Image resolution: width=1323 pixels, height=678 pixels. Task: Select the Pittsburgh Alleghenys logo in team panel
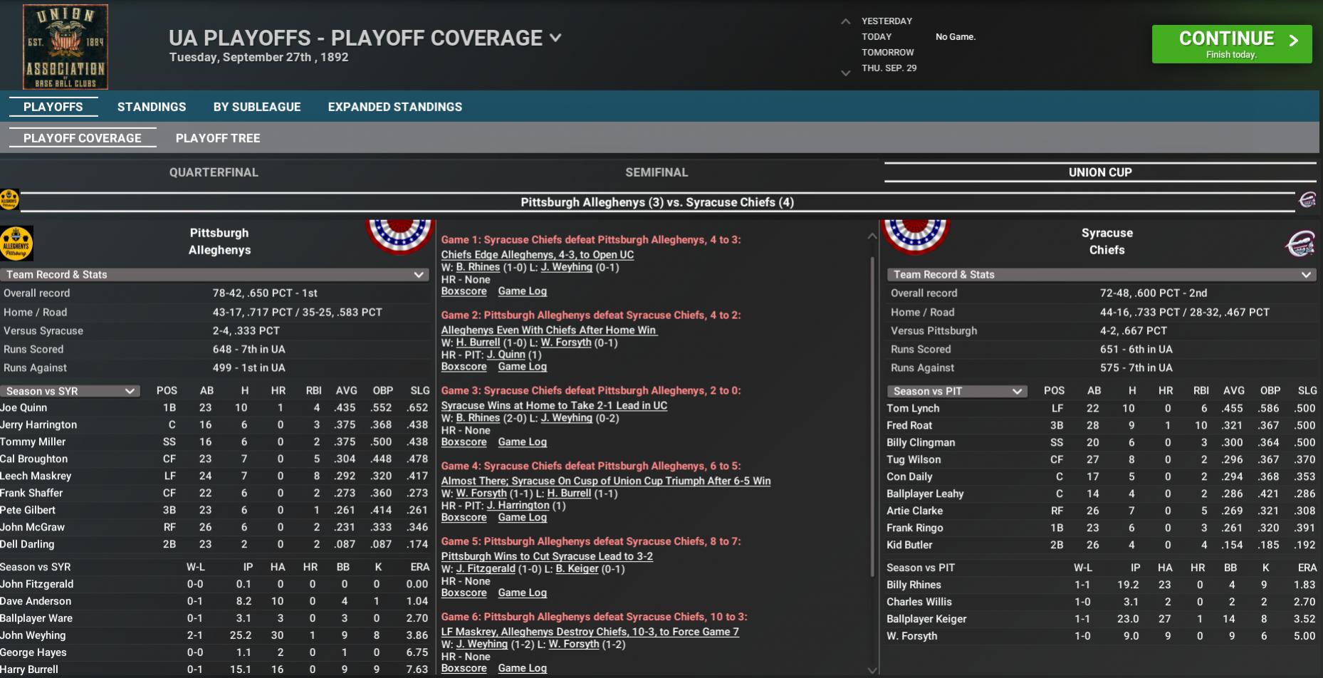17,242
